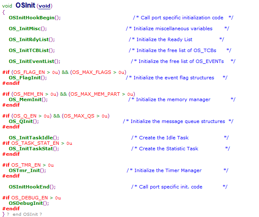The image size is (259, 217).
Task: Click the OS_InitTaskStat() call
Action: tap(34, 149)
